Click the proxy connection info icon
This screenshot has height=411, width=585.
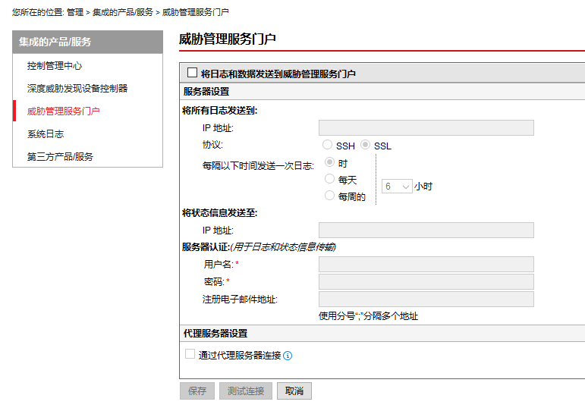point(288,356)
